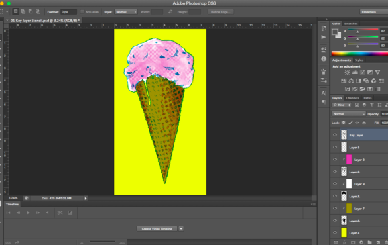Toggle type layer filter icon
Viewport: 388px width, 245px height.
[x=371, y=105]
